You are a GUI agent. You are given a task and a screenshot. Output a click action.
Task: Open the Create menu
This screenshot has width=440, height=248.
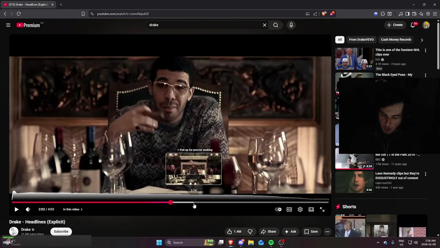[395, 25]
